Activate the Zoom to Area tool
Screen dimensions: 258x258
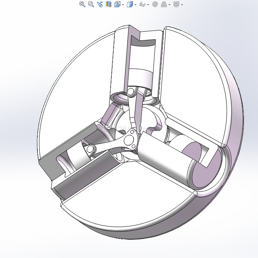[91, 4]
